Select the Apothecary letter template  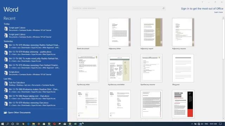[x=88, y=70]
